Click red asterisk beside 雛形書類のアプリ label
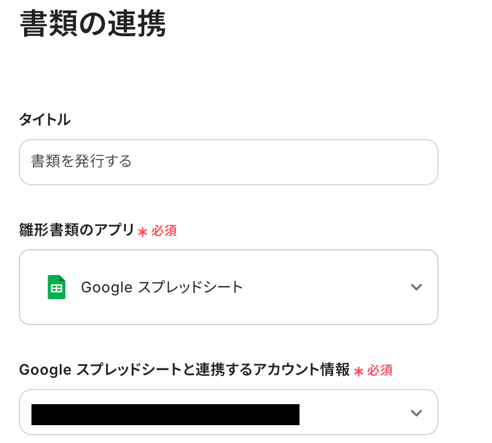Screen dimensions: 492x443 (x=142, y=232)
